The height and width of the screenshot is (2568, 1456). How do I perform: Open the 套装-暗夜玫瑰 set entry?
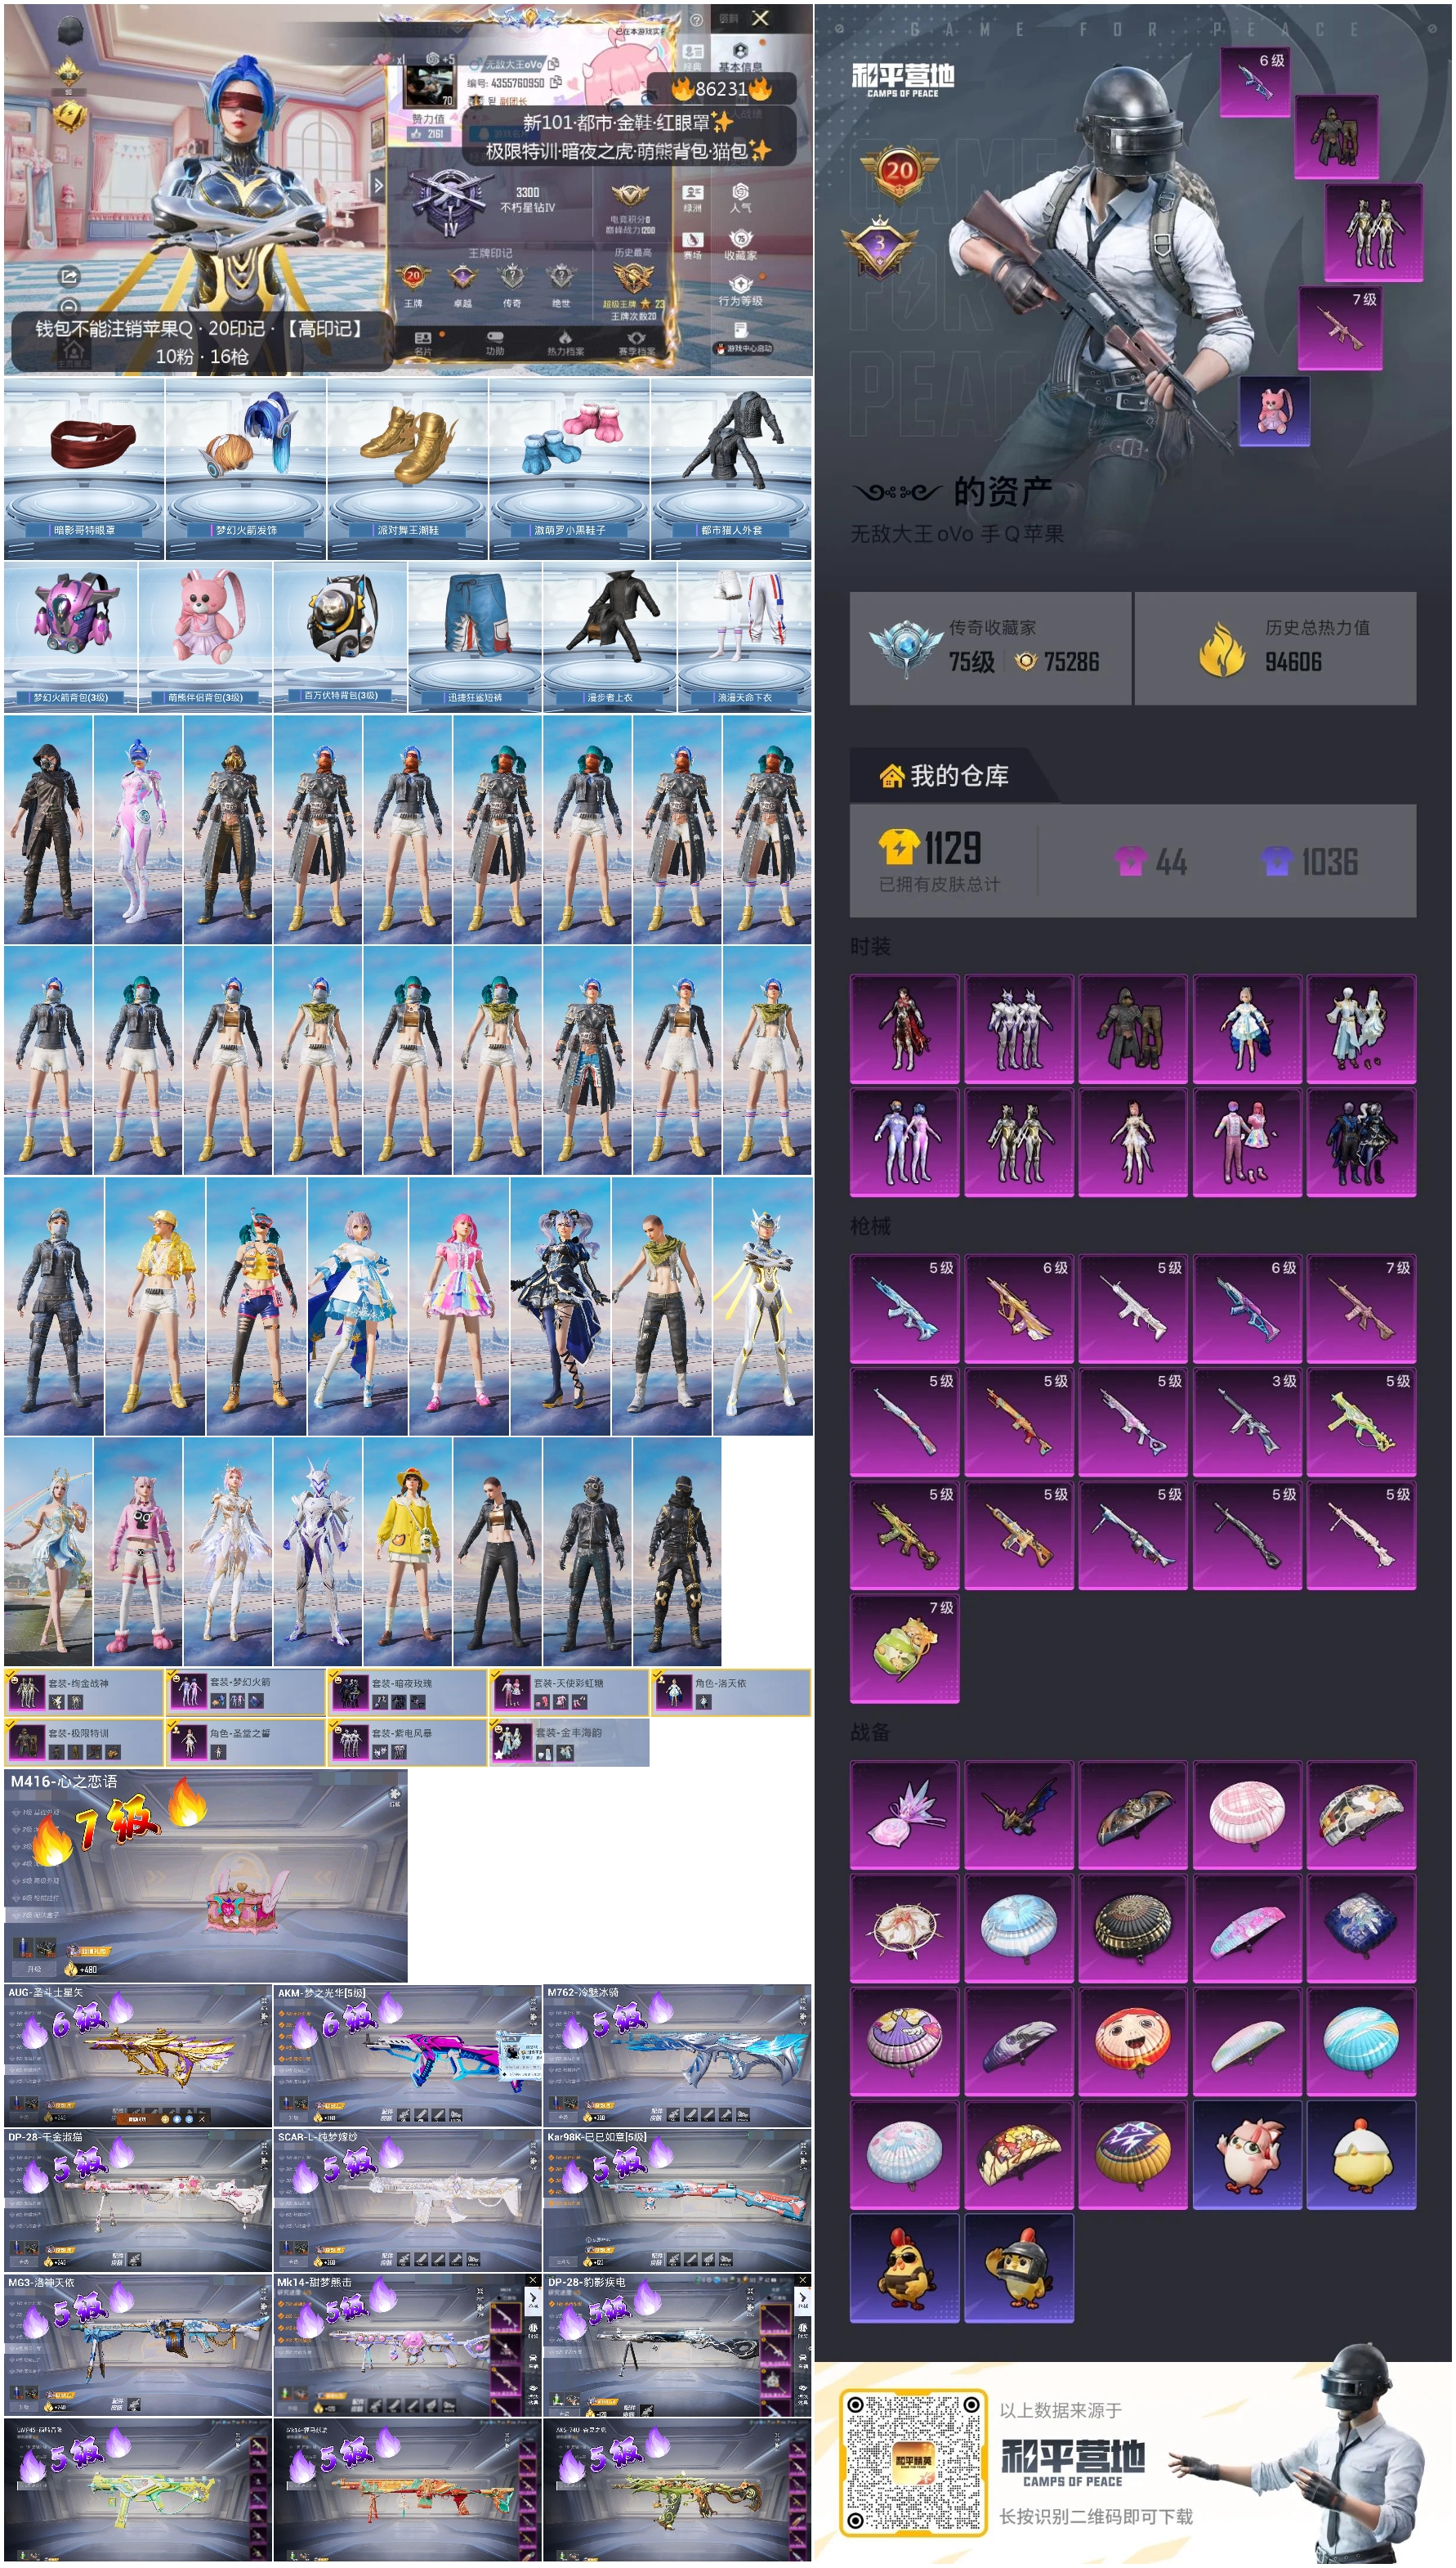pyautogui.click(x=408, y=1692)
